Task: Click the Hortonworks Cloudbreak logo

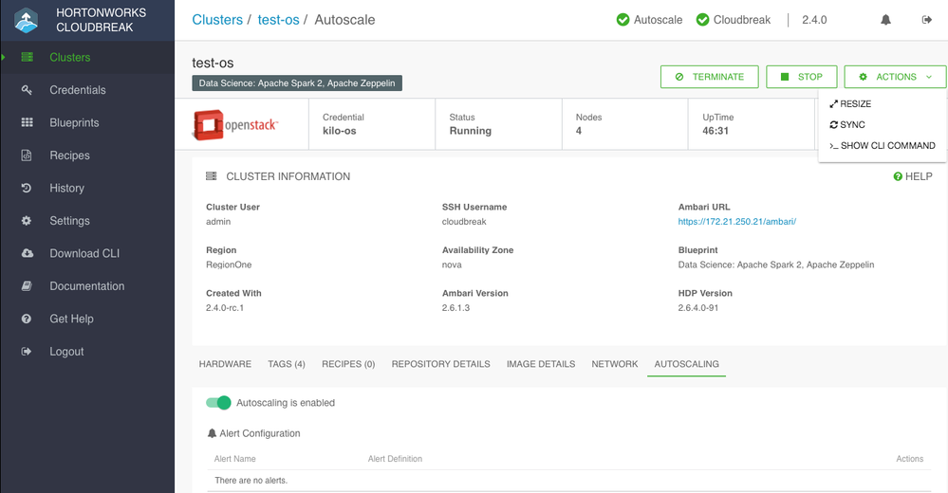Action: [26, 21]
